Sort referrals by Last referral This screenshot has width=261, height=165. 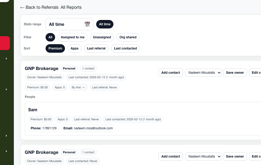point(96,48)
